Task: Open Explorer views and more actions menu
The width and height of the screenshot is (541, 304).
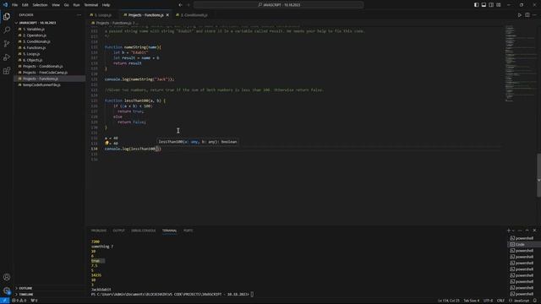Action: point(79,15)
